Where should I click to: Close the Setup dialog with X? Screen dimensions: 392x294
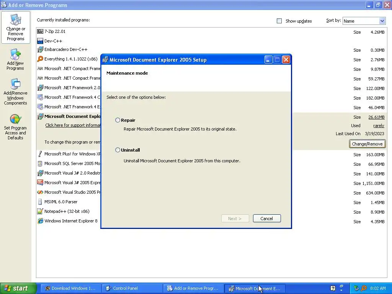click(x=286, y=59)
